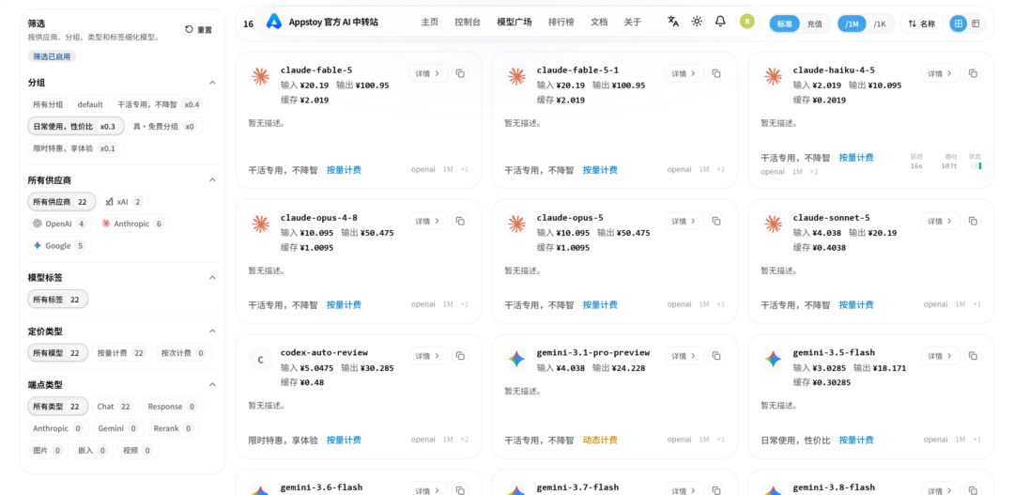1014x495 pixels.
Task: Copy the claude-opus-4-8 model name
Action: click(x=460, y=222)
